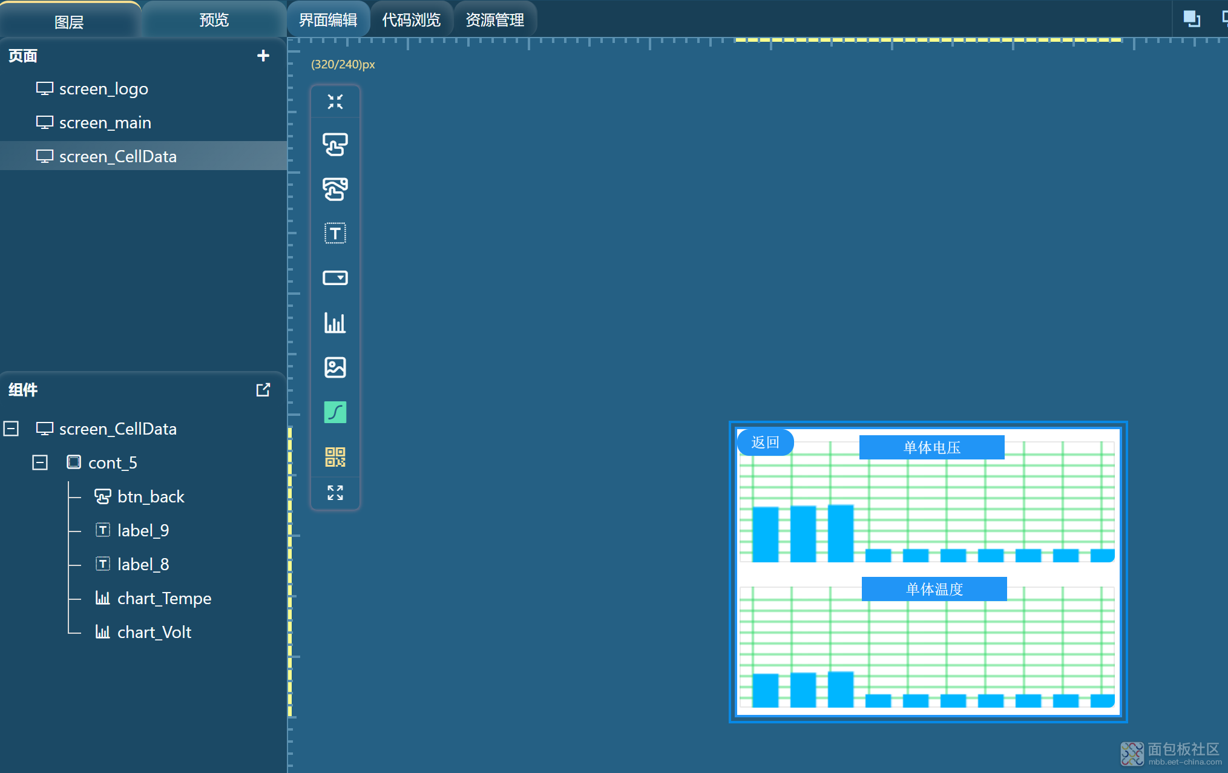
Task: Select label_9 in component tree
Action: (x=143, y=530)
